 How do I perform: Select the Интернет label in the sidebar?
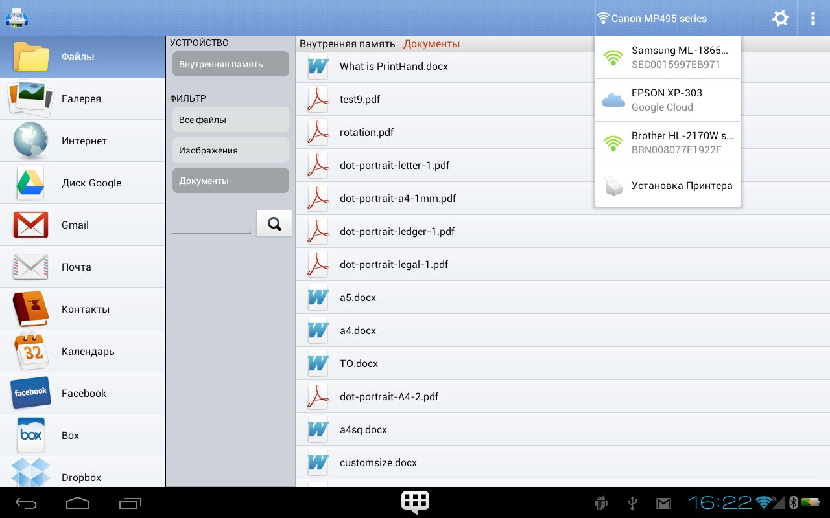84,141
